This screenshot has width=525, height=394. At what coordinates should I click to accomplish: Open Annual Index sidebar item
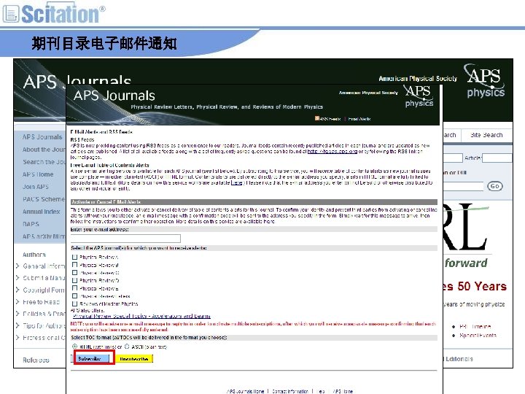41,212
